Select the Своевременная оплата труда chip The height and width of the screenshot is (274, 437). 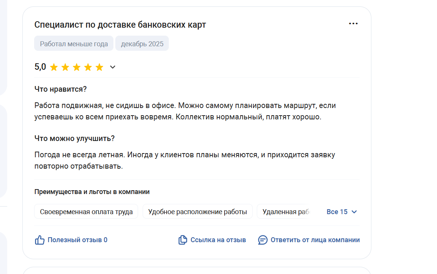[x=86, y=212]
